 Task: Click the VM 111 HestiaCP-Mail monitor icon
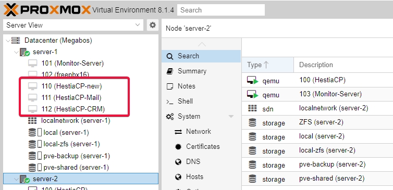click(33, 98)
